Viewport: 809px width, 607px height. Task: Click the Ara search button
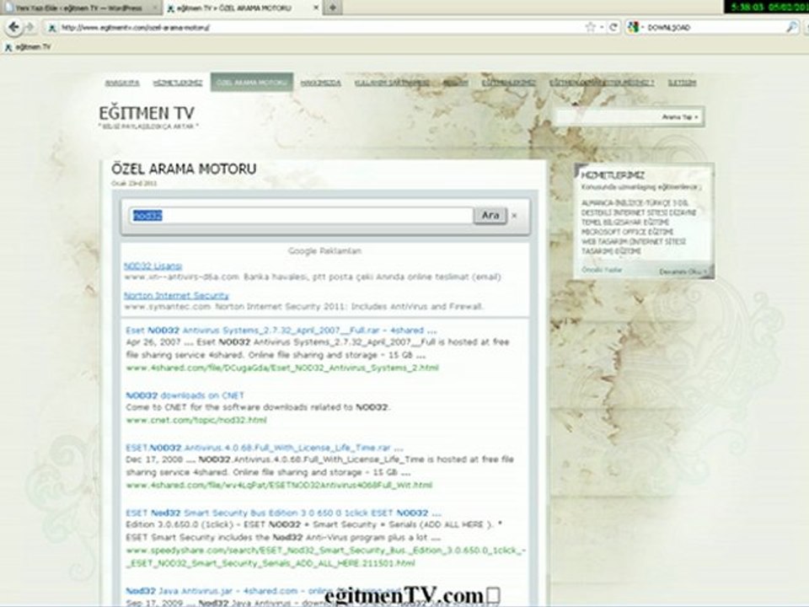[490, 215]
